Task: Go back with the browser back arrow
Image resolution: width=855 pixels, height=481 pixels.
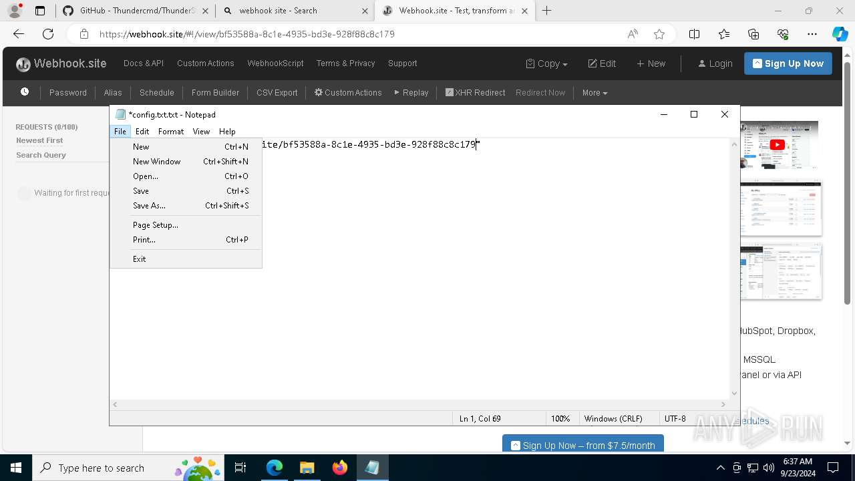Action: [19, 34]
